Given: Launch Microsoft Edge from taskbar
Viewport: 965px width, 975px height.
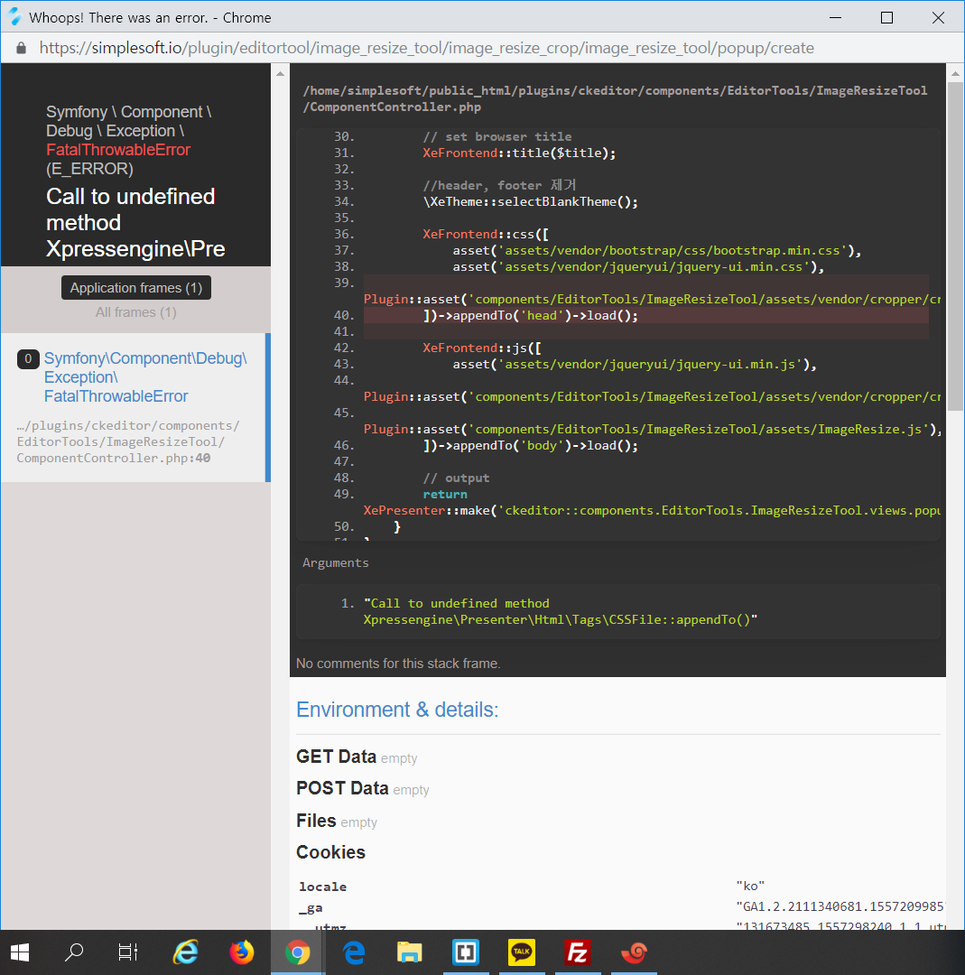Looking at the screenshot, I should (354, 952).
